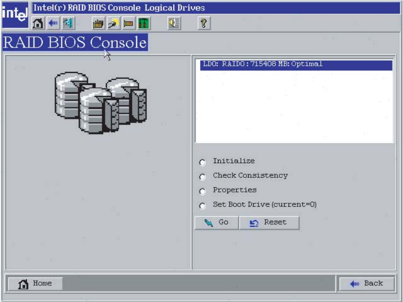Click the speaker alarm toolbar icon
This screenshot has height=302, width=403.
pos(174,23)
